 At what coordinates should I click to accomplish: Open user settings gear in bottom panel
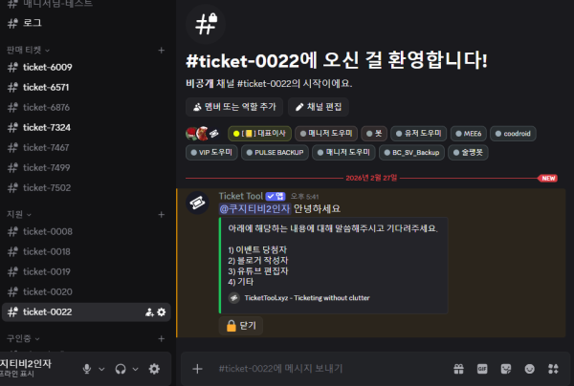tap(154, 369)
